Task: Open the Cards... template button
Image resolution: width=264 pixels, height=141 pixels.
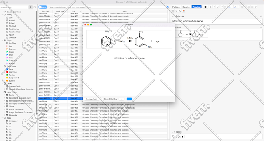Action: point(186,7)
